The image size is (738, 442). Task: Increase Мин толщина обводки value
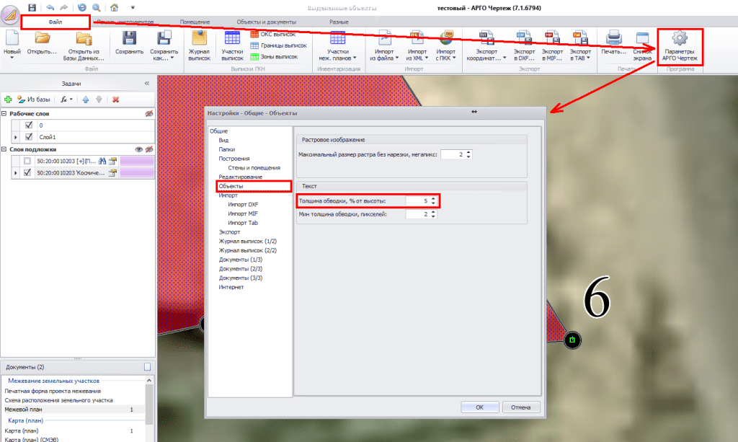(433, 212)
